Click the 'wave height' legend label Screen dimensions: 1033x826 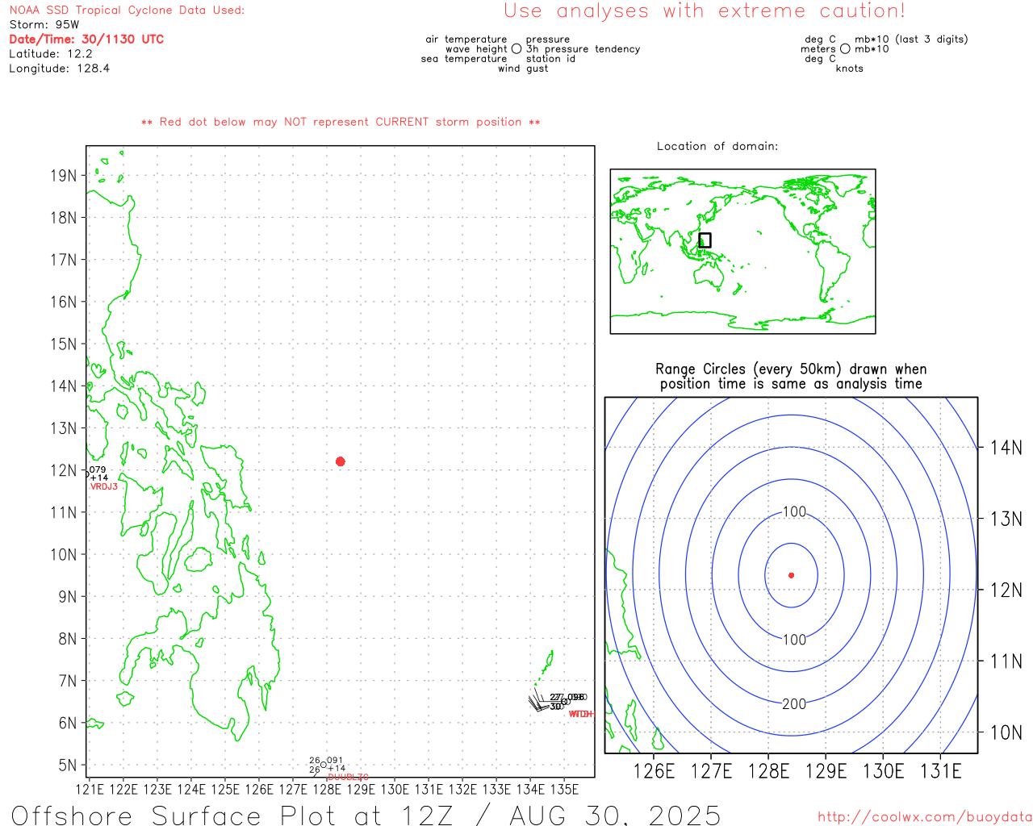click(x=476, y=49)
